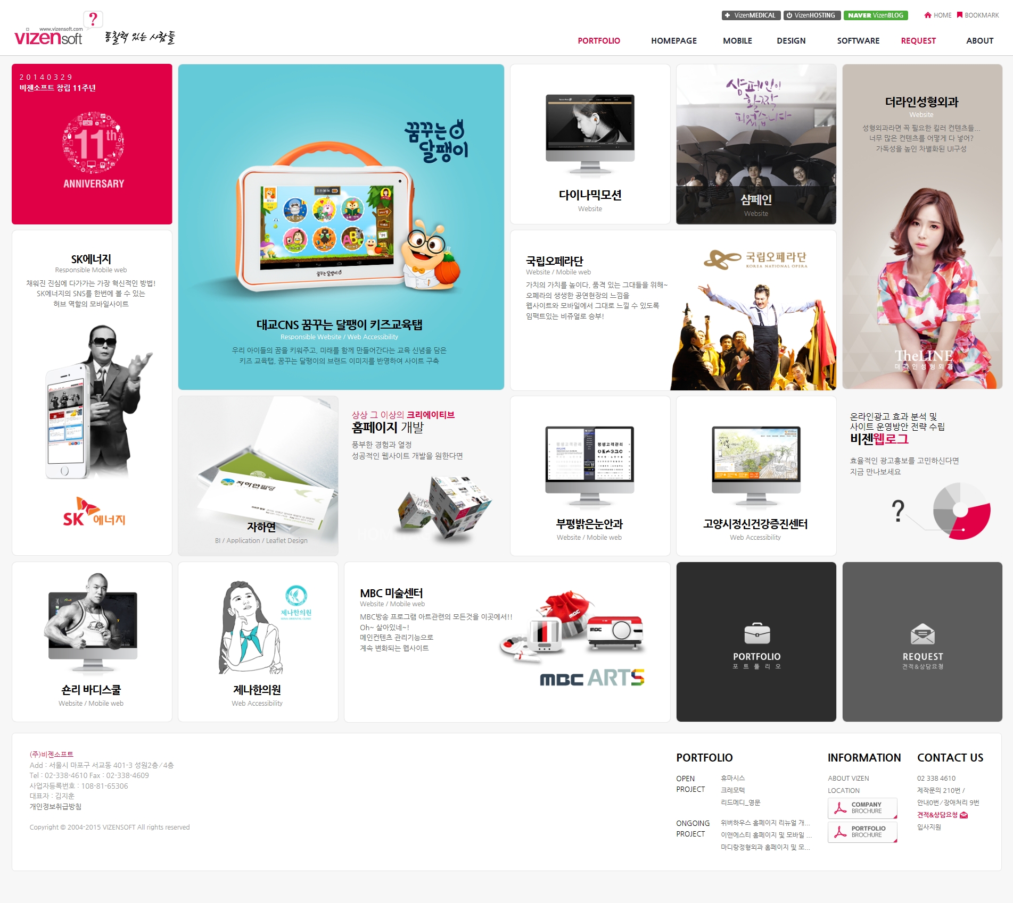
Task: Open the VizenMEDICAL badge link
Action: (751, 15)
